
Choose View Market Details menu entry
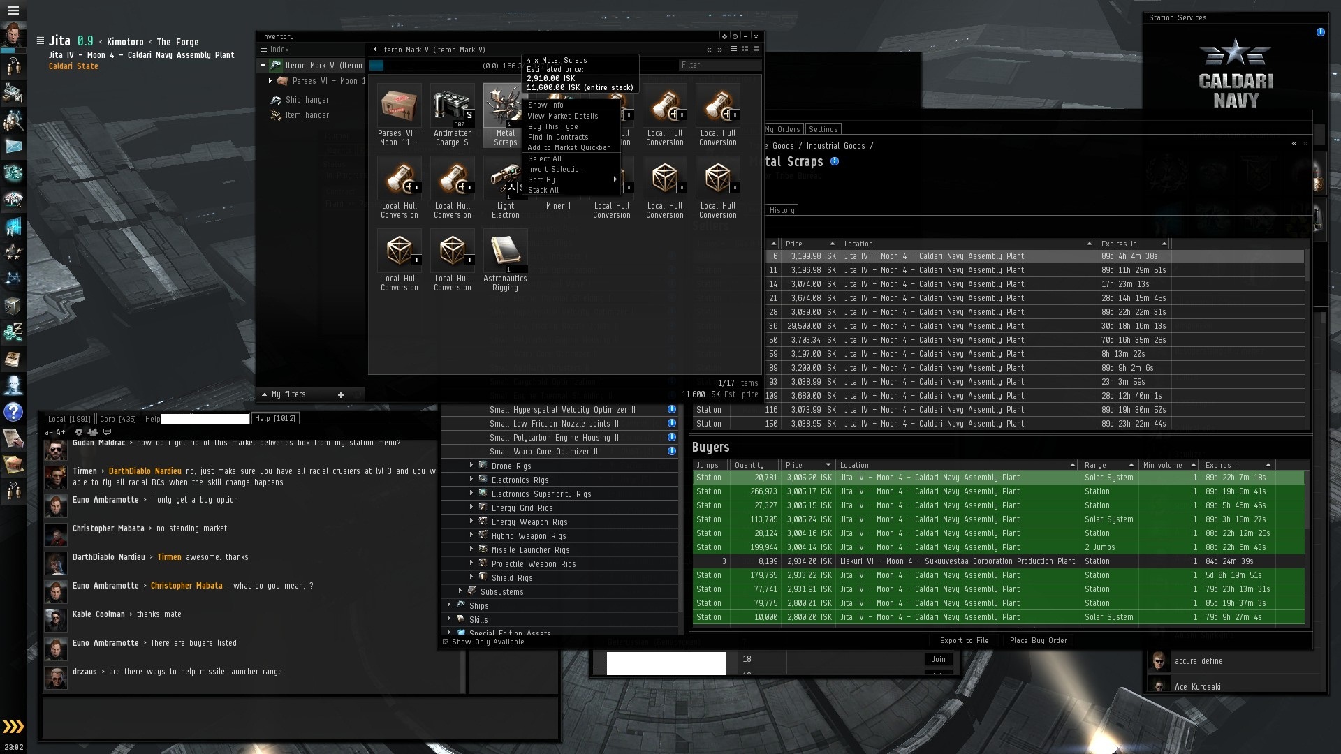563,116
